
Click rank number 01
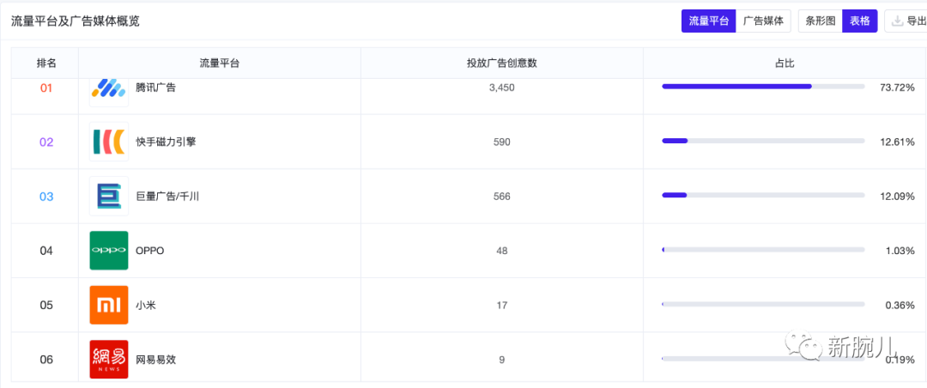[x=46, y=88]
